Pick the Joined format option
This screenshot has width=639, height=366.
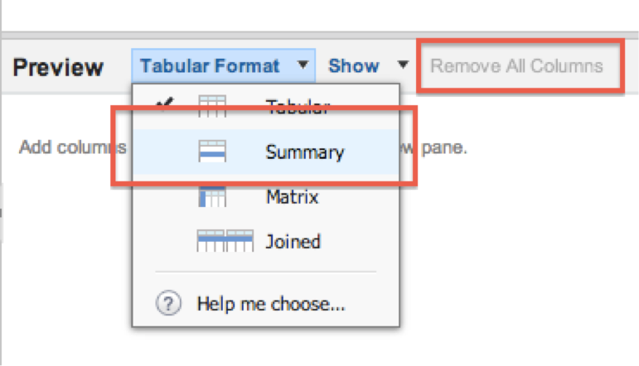coord(293,242)
